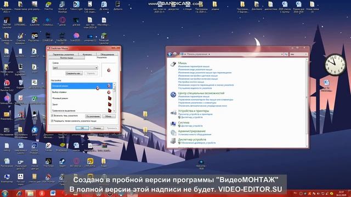Click the Forward arrow in Control Panel
Viewport: 351px width, 197px height.
pos(175,54)
